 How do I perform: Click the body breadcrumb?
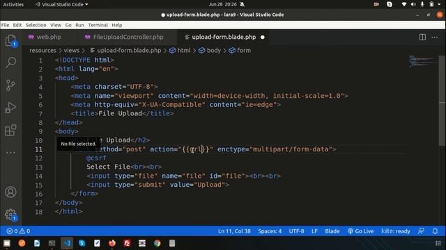point(210,51)
